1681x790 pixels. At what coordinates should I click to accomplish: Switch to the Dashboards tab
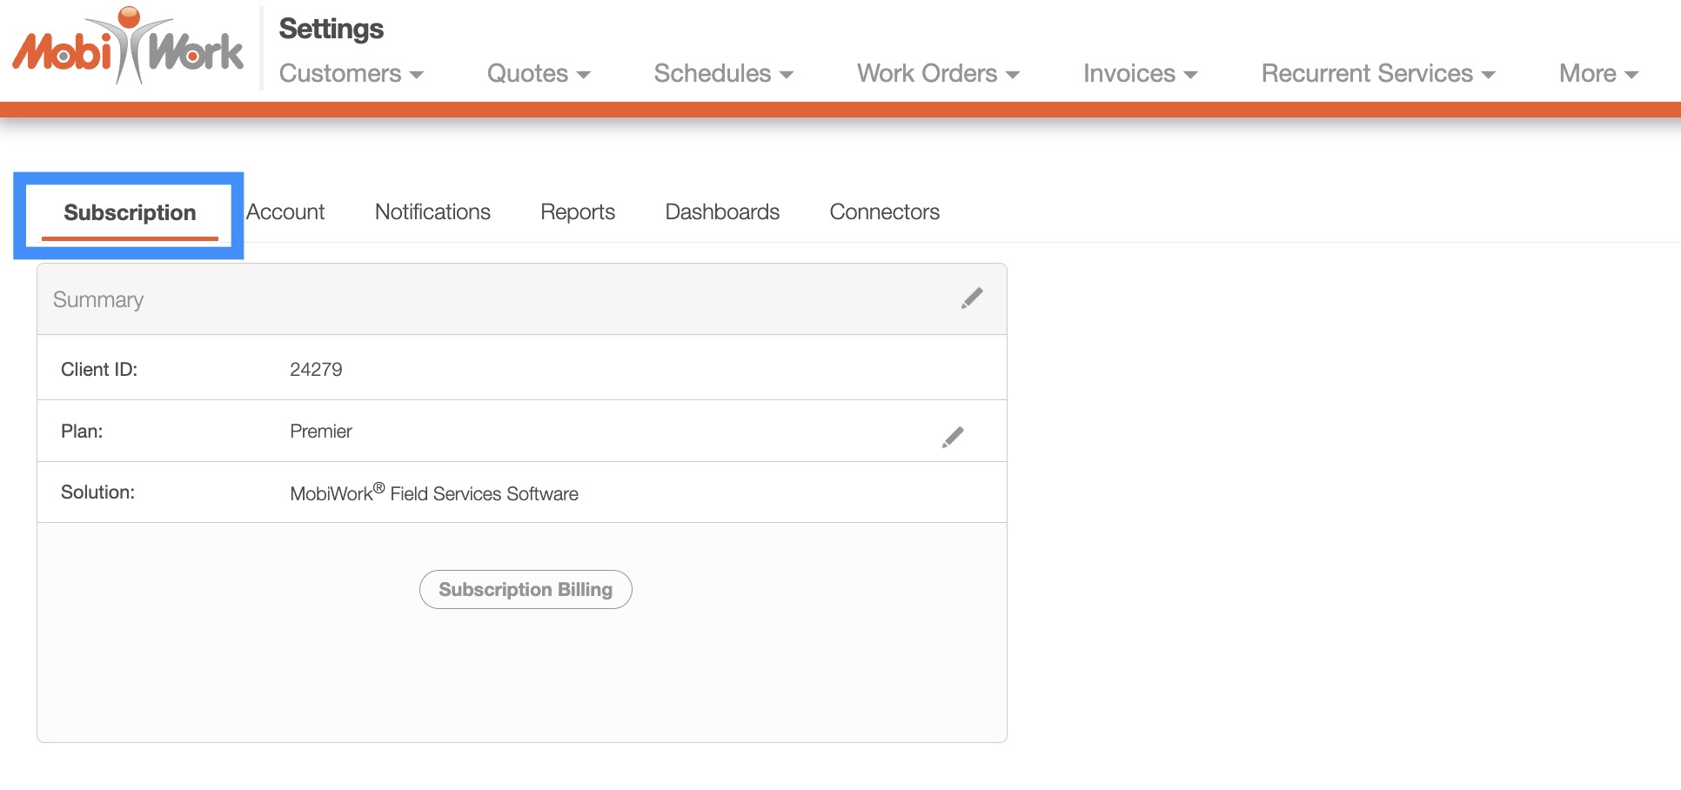coord(722,212)
